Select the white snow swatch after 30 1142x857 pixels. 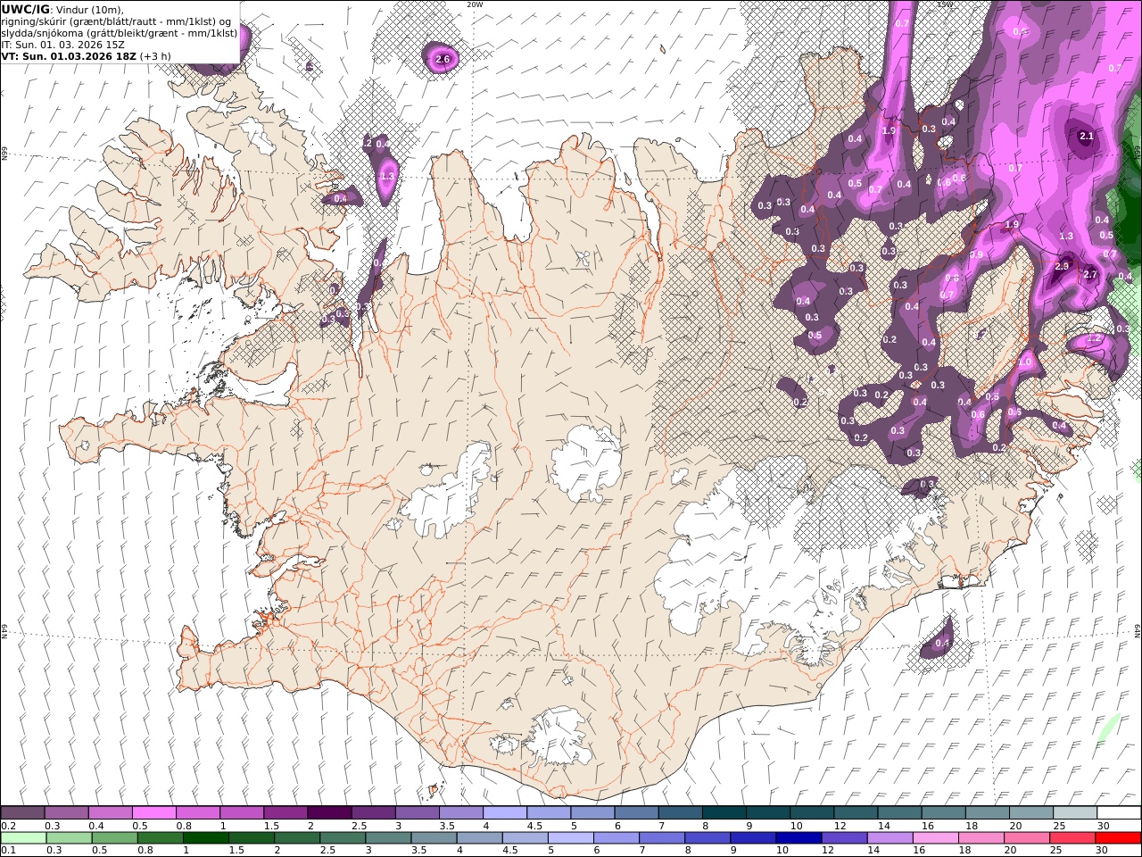click(x=1119, y=812)
